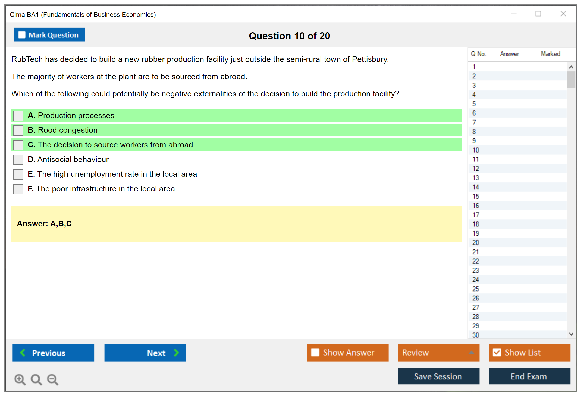Minimize the exam window
The image size is (584, 399).
point(514,14)
